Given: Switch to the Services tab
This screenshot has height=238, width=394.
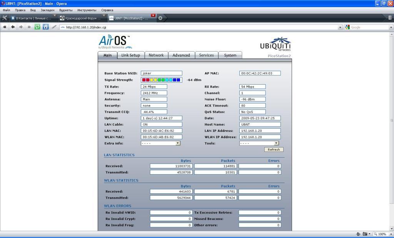Looking at the screenshot, I should (x=206, y=55).
